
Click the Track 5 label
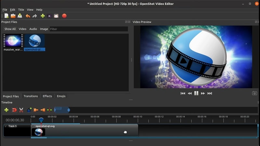12,126
